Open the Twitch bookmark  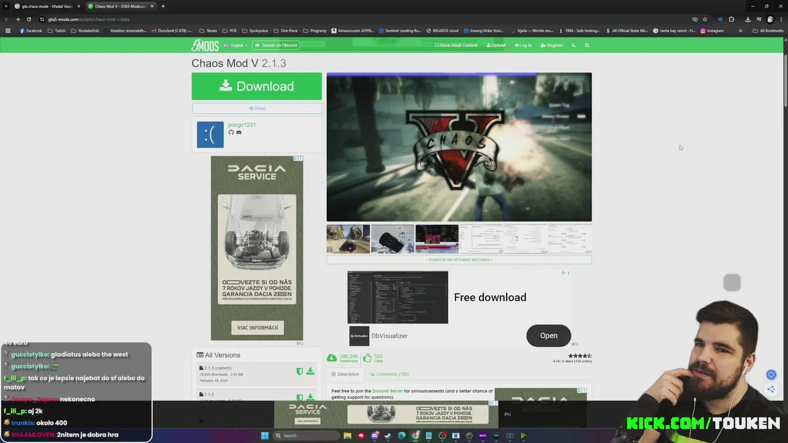[x=57, y=31]
